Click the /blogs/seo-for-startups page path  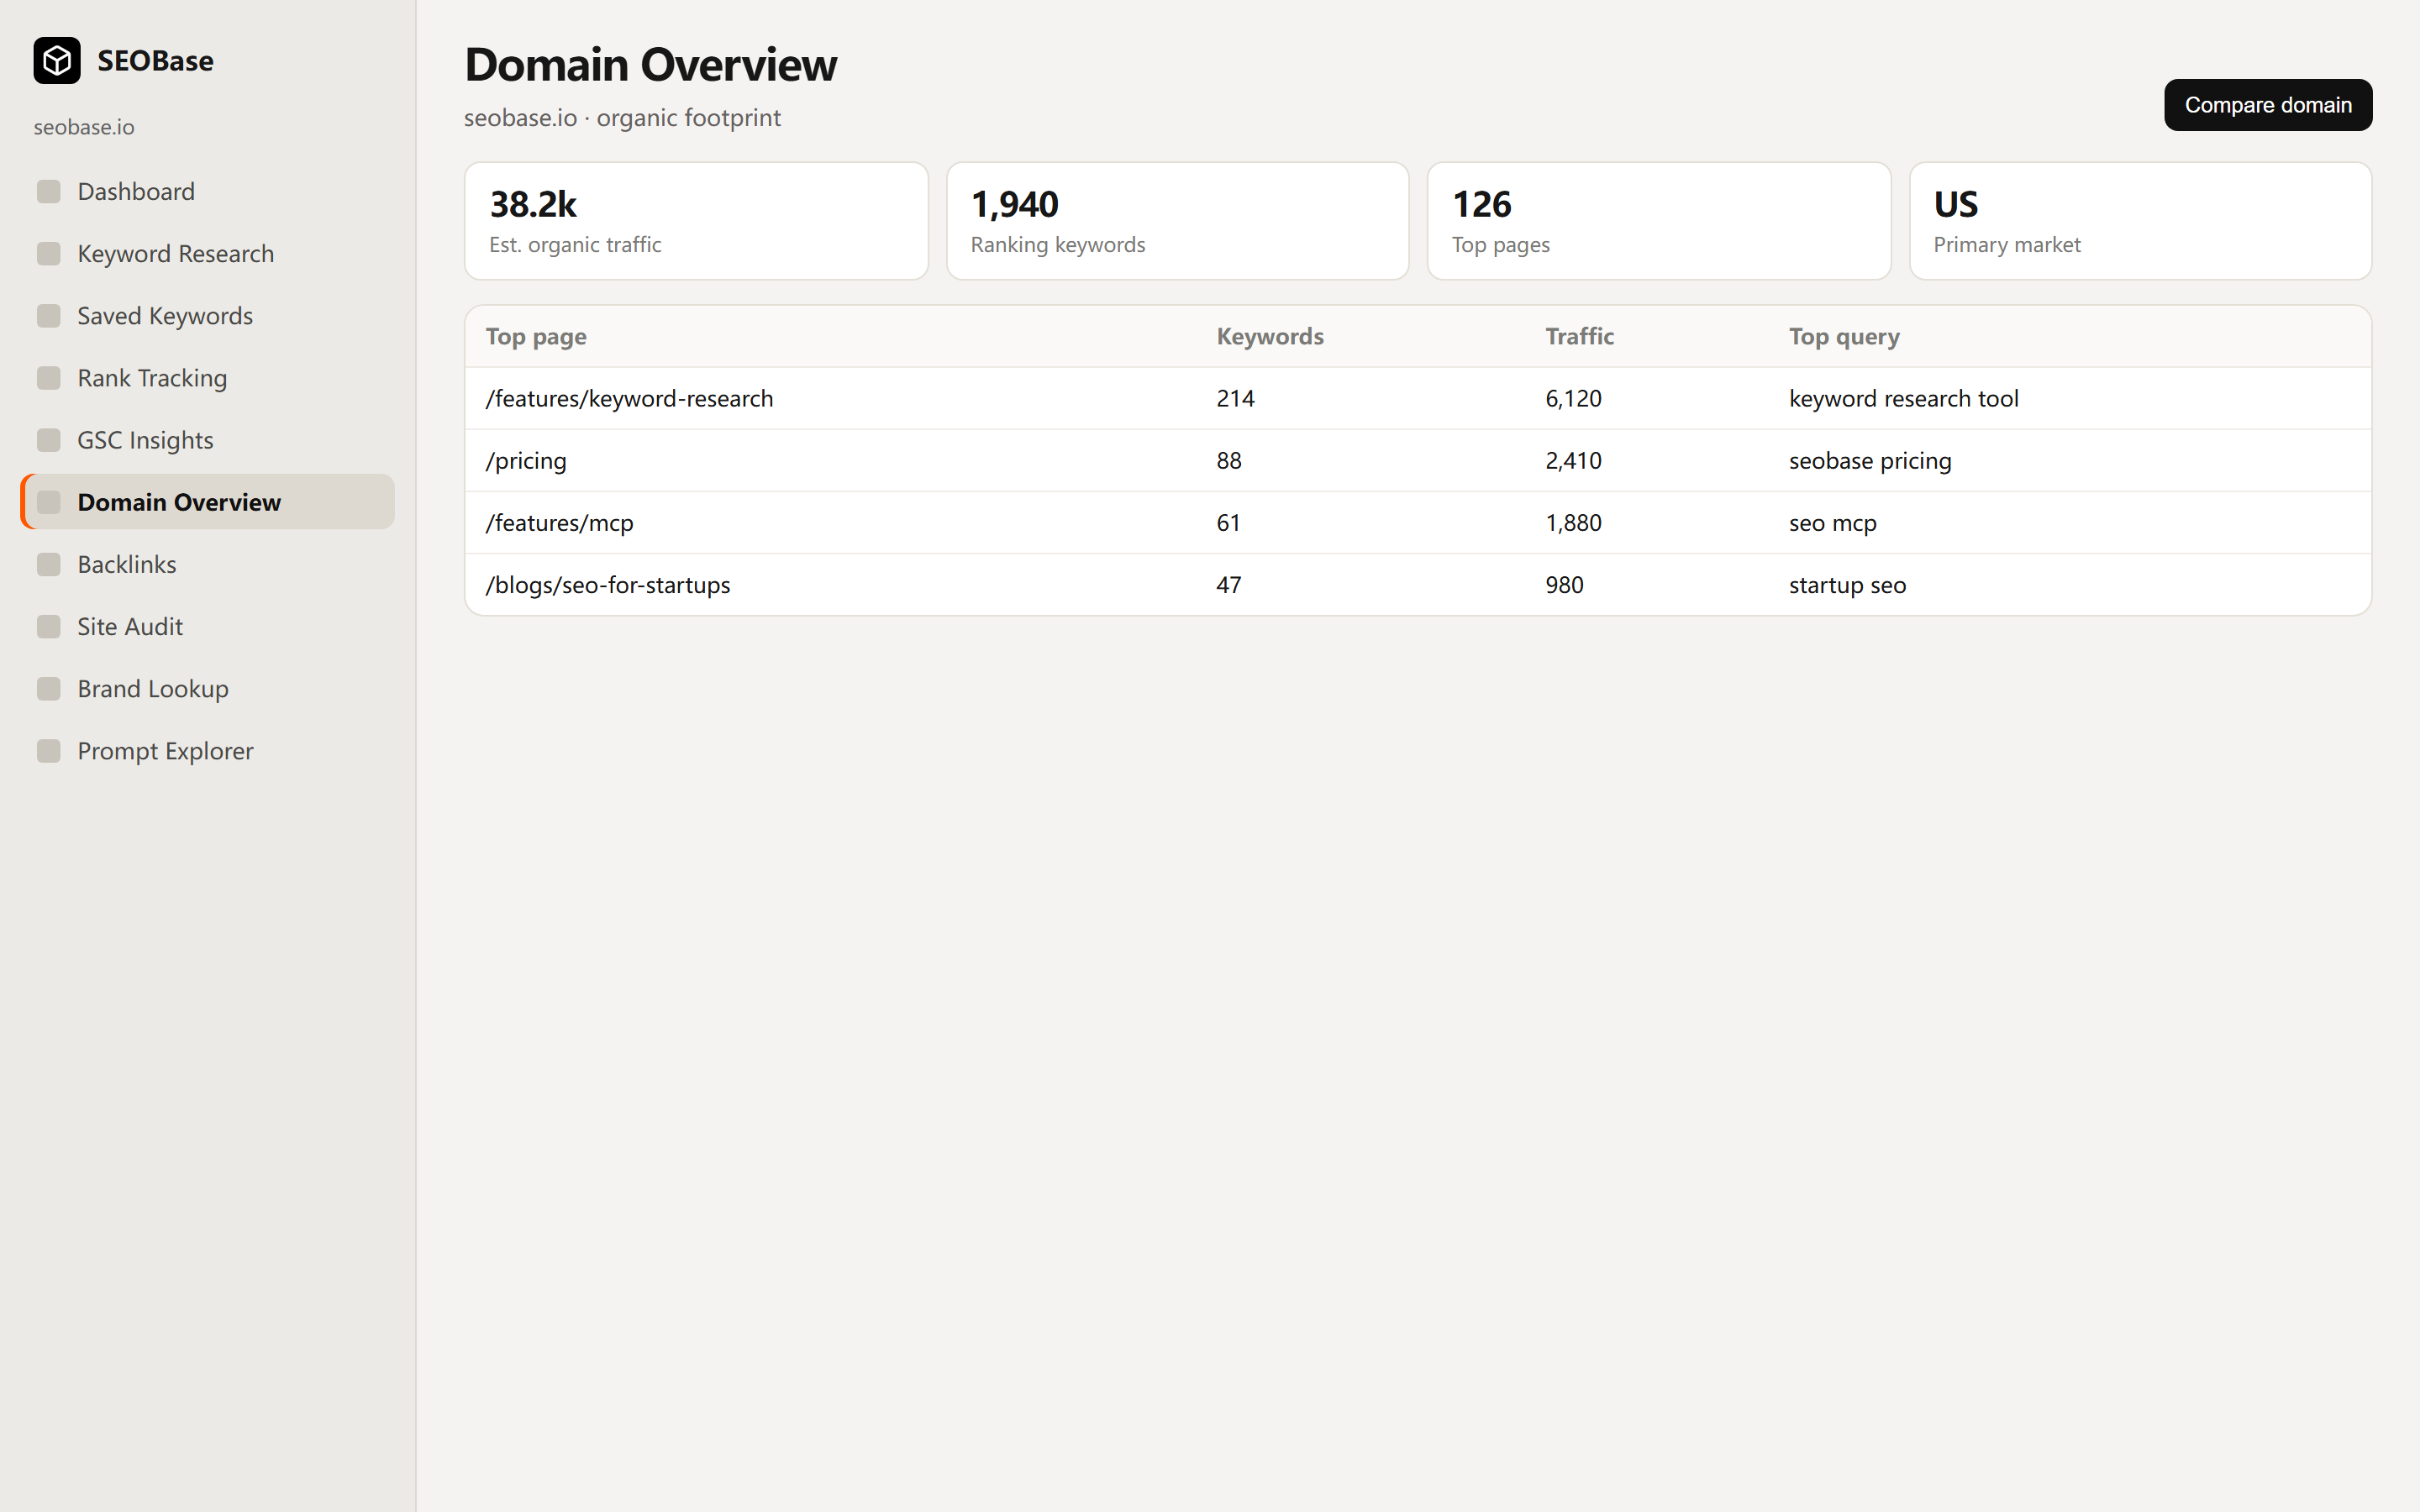coord(607,585)
